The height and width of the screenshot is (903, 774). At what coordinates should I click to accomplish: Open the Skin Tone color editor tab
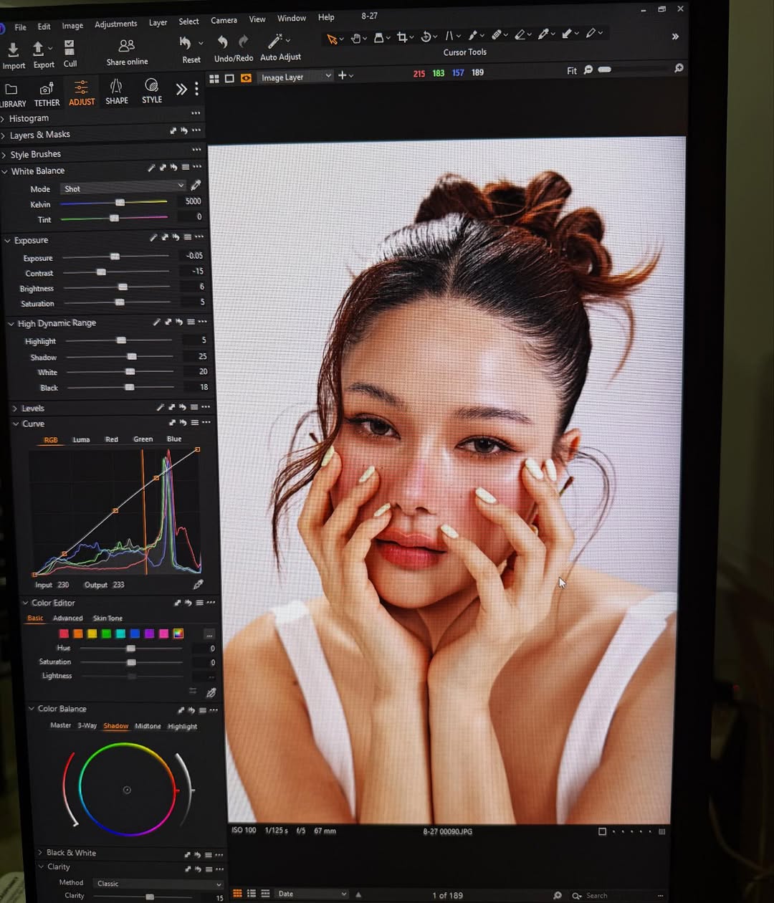click(107, 618)
